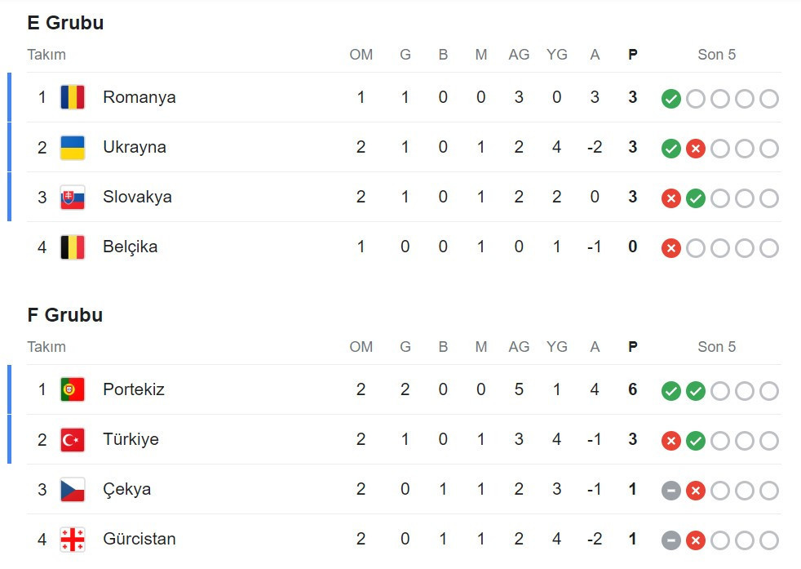
Task: Click the Ukrayna flag icon
Action: (x=72, y=147)
